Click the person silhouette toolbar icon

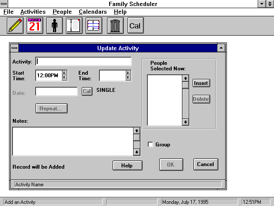[x=54, y=26]
